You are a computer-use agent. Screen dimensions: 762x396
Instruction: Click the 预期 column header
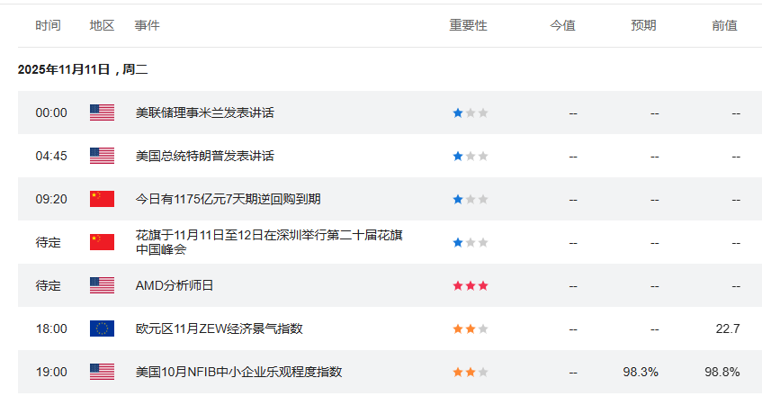pyautogui.click(x=644, y=25)
